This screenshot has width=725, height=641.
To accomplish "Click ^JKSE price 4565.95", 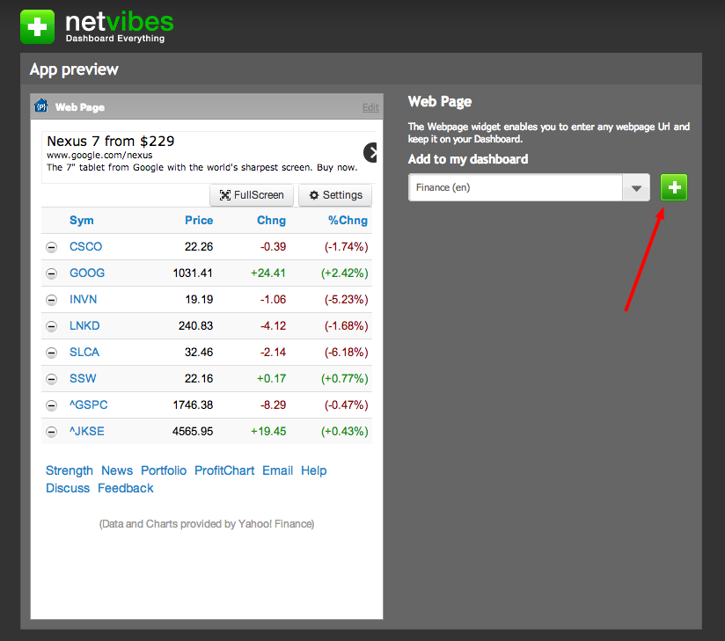I will (193, 431).
